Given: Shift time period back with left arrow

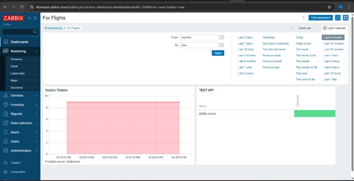Looking at the screenshot, I should [293, 28].
